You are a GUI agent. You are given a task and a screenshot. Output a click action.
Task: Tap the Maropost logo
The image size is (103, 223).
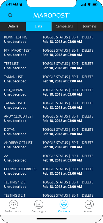(x=52, y=15)
